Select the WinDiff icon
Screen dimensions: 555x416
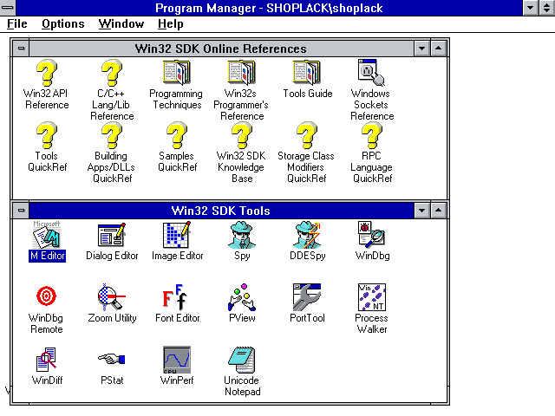(x=47, y=360)
